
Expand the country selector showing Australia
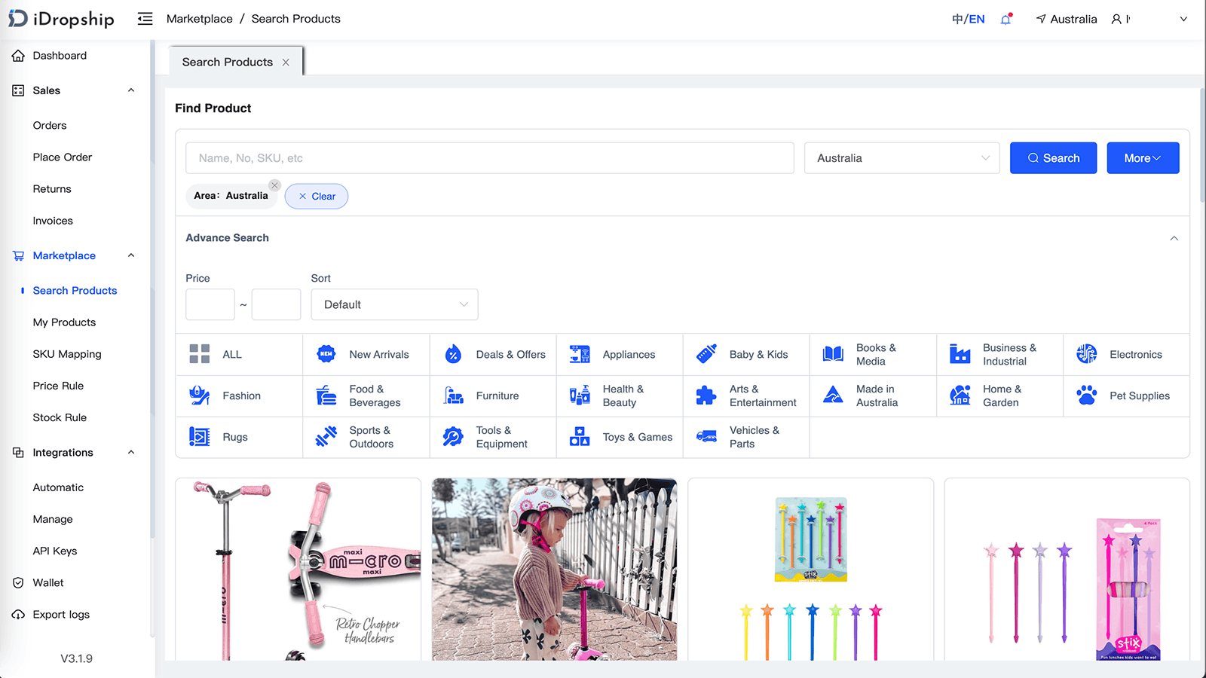point(901,158)
